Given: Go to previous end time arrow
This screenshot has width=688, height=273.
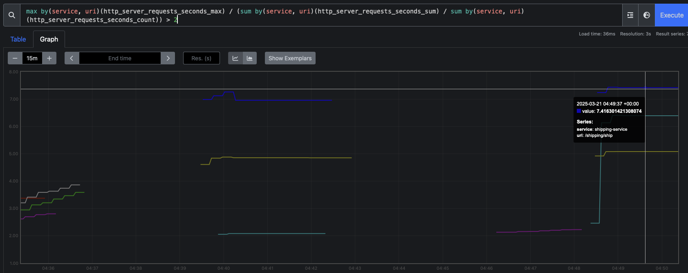Looking at the screenshot, I should [x=72, y=58].
